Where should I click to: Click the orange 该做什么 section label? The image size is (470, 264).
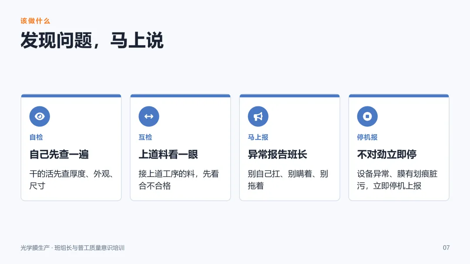[35, 21]
